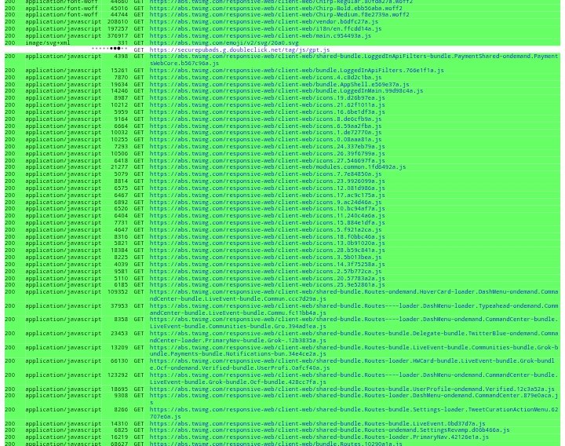Select the icons.15 js URL
This screenshot has width=565, height=446.
point(268,222)
